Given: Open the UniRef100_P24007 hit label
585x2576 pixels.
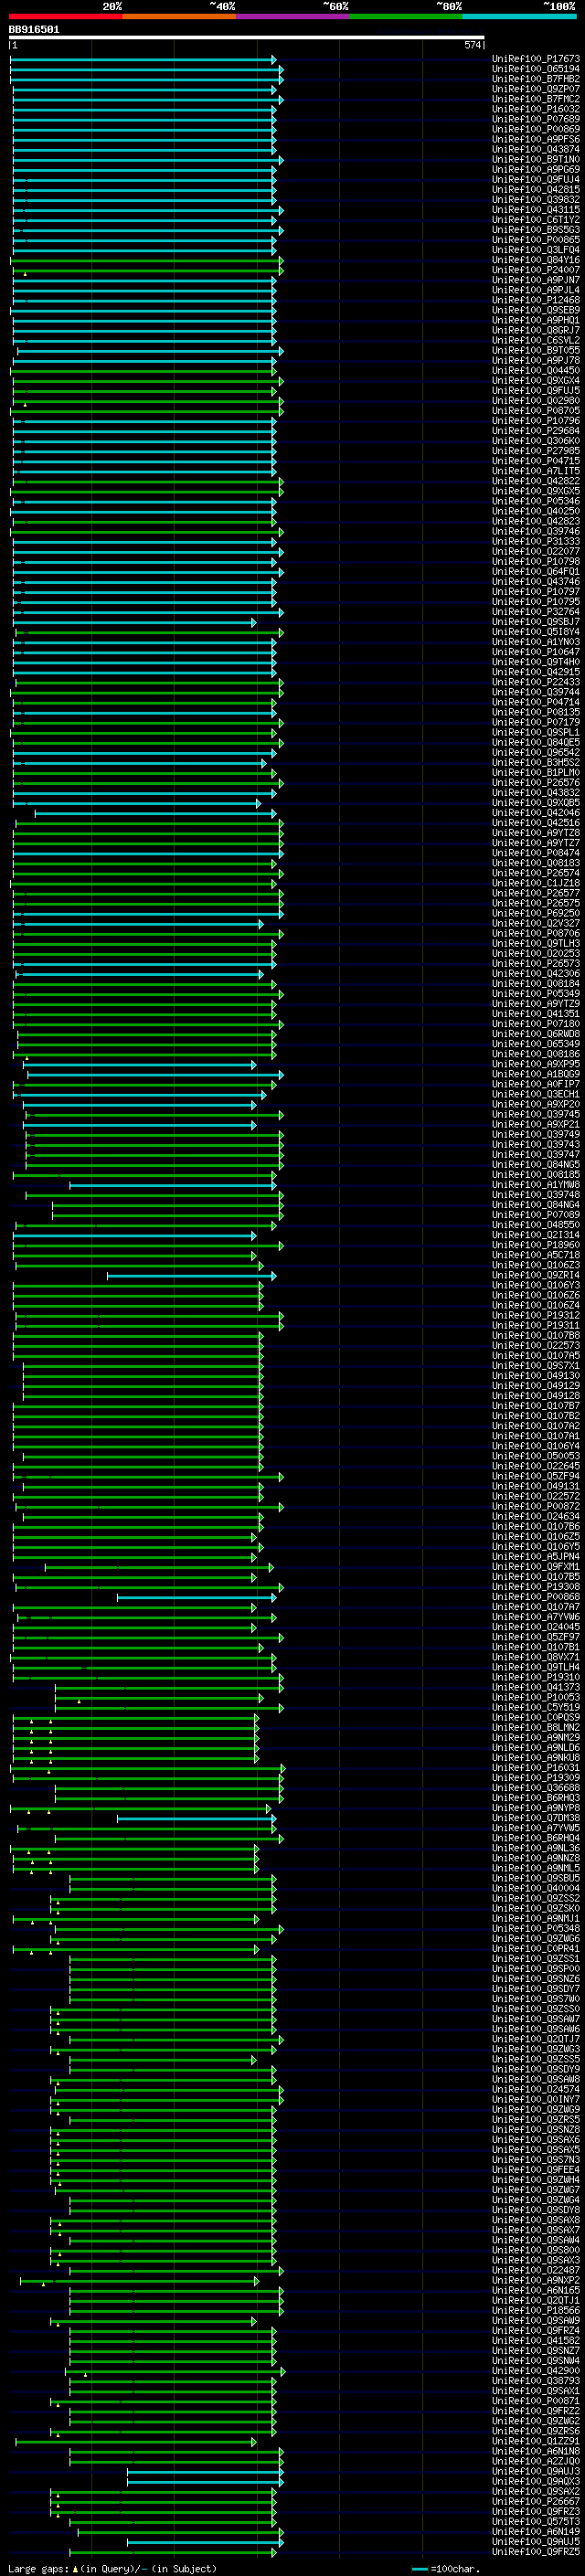Looking at the screenshot, I should 536,270.
